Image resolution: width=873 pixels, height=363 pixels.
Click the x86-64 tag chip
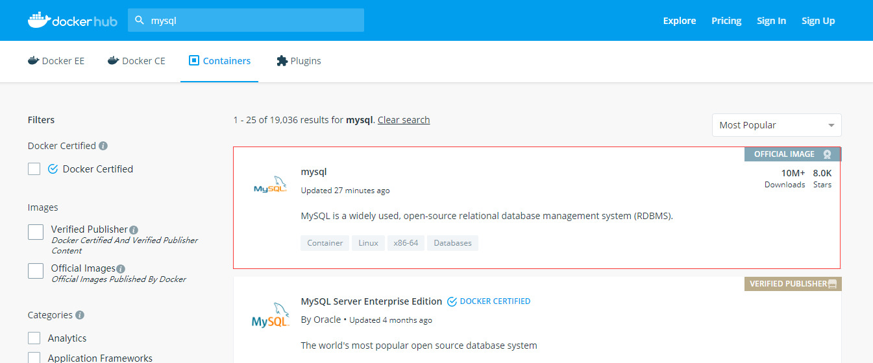[x=406, y=243]
